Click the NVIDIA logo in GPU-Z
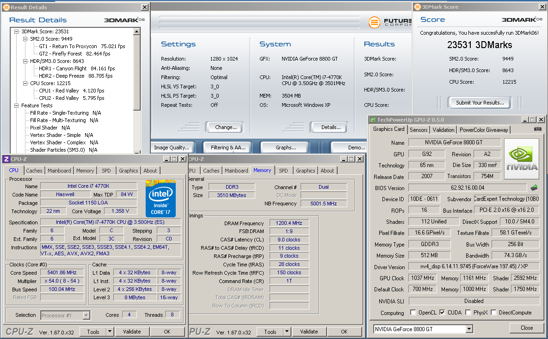548x339 pixels. click(522, 159)
